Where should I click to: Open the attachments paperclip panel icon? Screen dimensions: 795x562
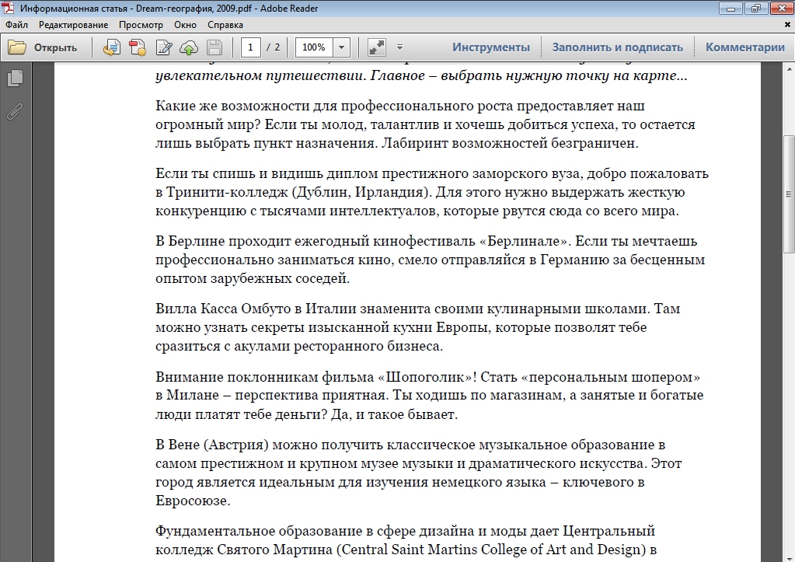(x=16, y=112)
